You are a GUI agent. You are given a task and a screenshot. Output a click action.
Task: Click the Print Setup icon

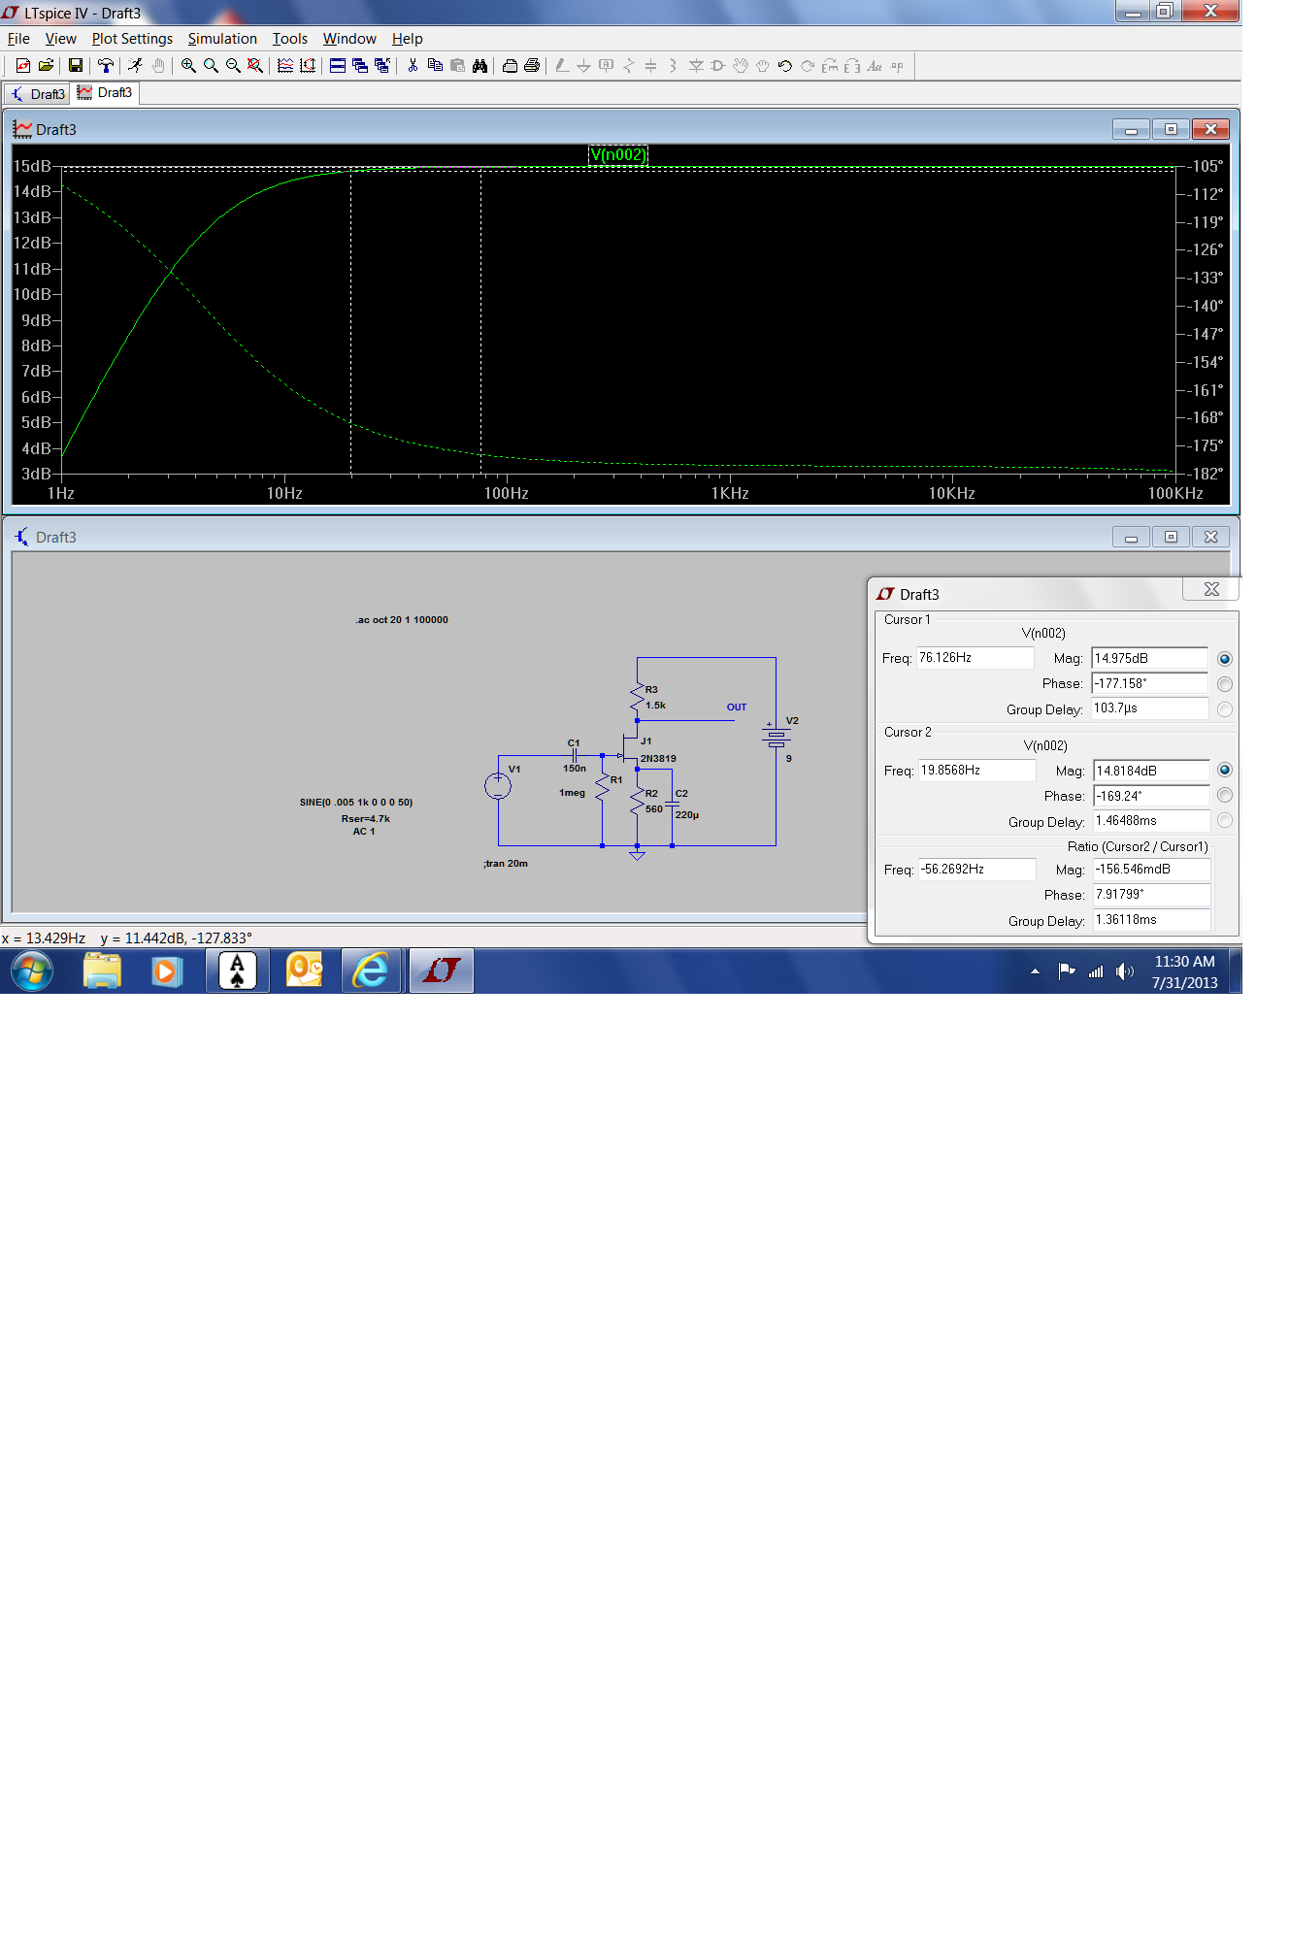click(510, 66)
